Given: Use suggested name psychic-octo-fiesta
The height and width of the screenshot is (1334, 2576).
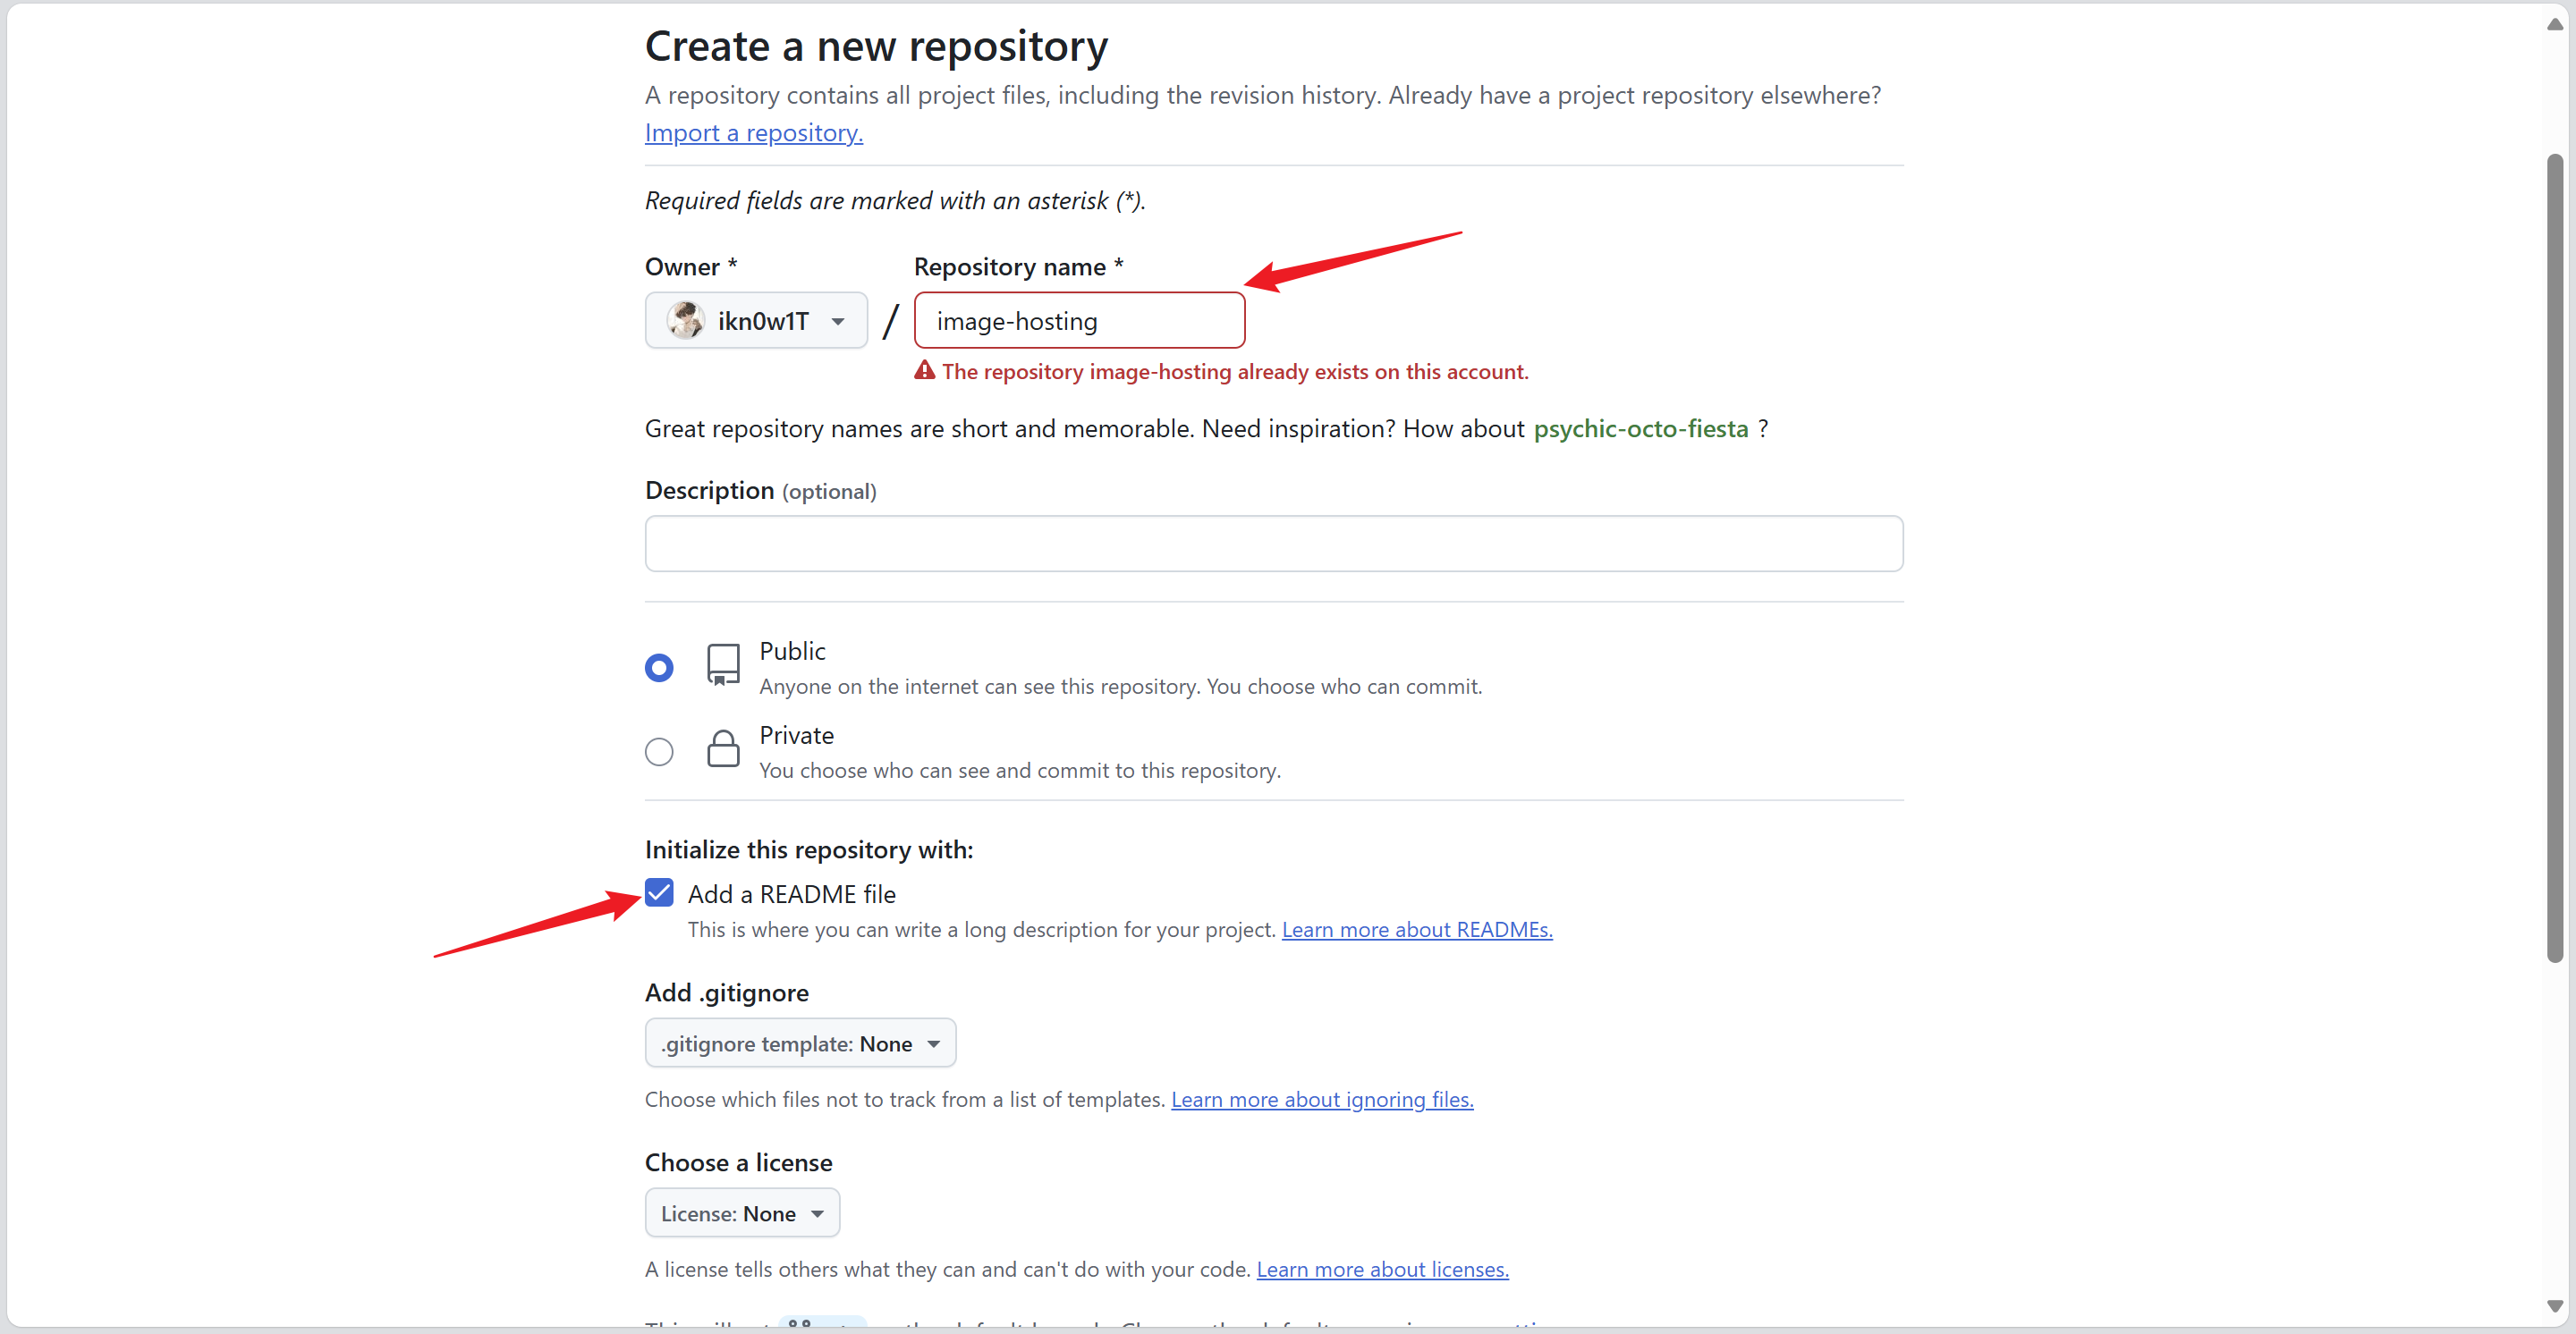Looking at the screenshot, I should click(1640, 428).
